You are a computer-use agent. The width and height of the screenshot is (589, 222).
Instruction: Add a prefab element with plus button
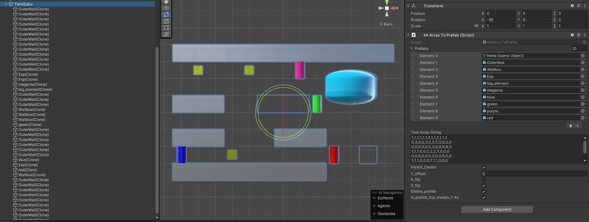coord(571,126)
